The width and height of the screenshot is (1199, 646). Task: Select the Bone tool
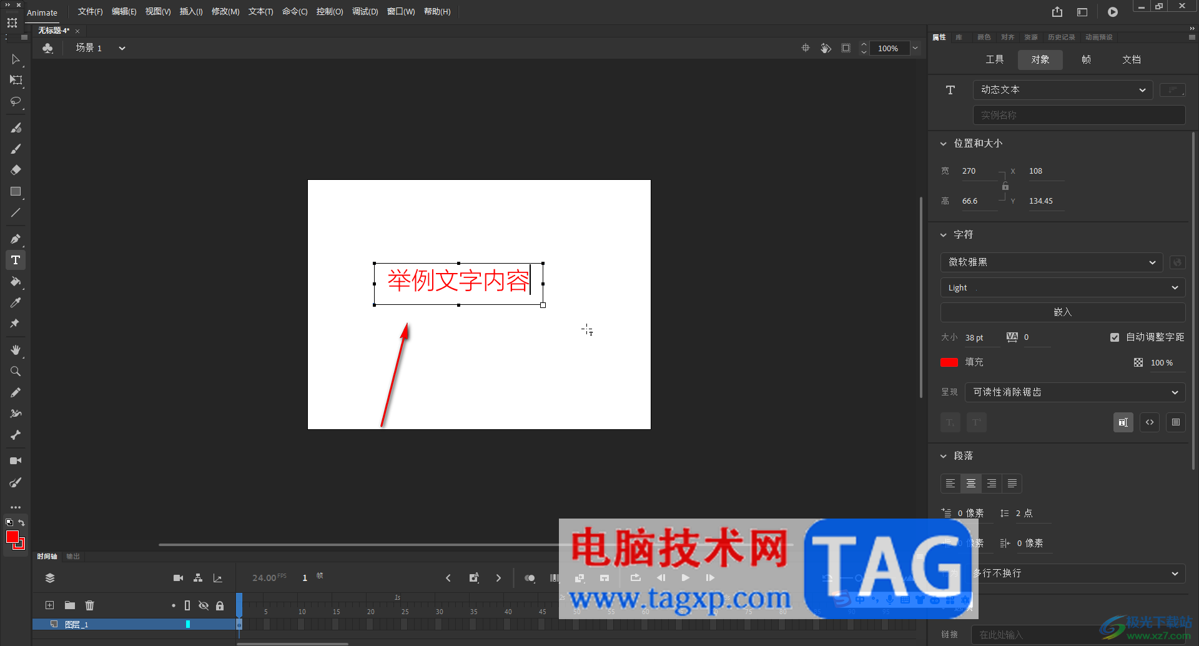point(16,435)
